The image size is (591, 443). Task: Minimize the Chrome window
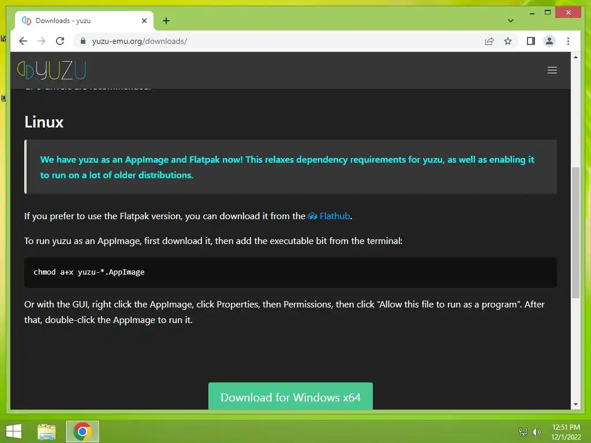click(x=532, y=13)
